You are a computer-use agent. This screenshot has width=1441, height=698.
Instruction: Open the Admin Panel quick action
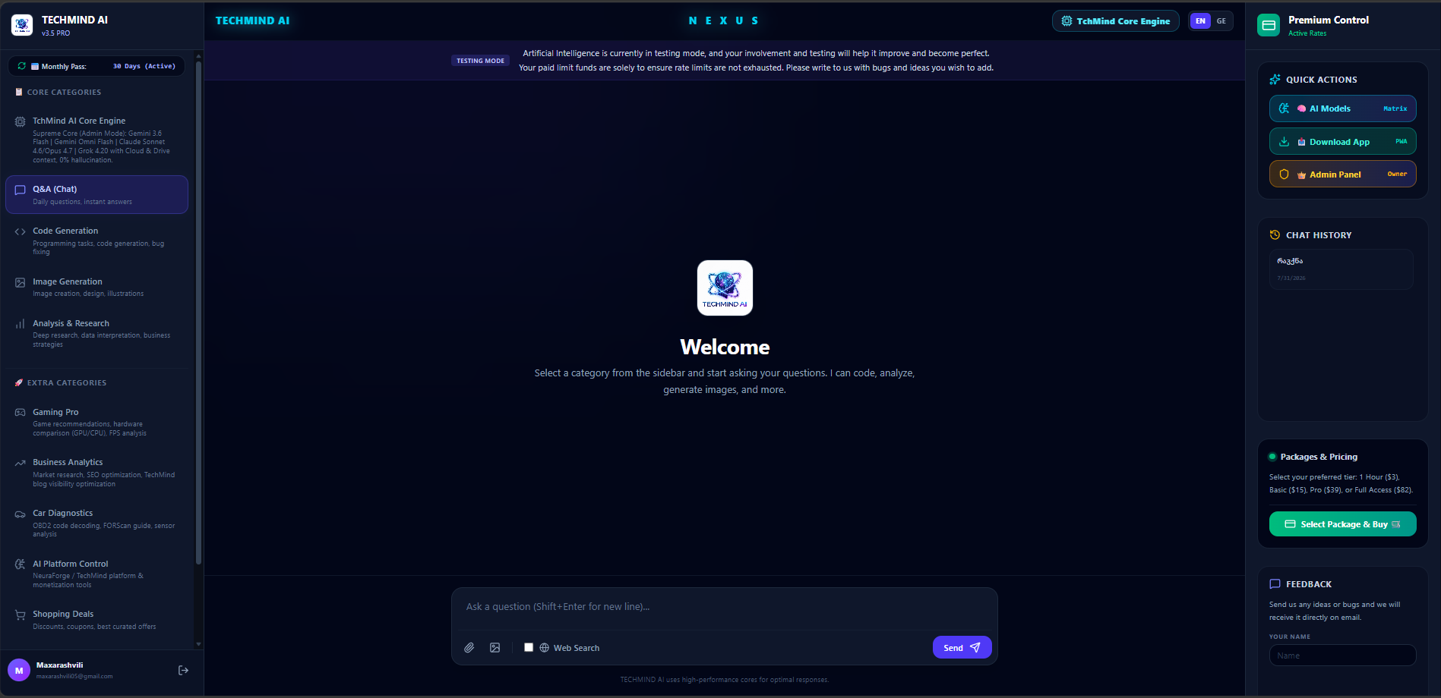pos(1342,174)
